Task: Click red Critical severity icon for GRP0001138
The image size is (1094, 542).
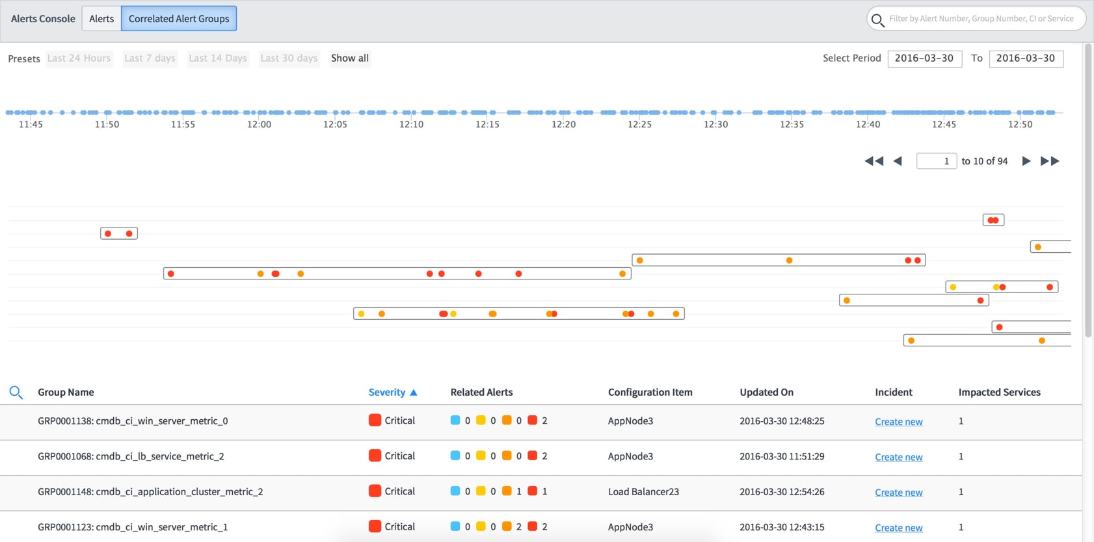Action: [375, 420]
